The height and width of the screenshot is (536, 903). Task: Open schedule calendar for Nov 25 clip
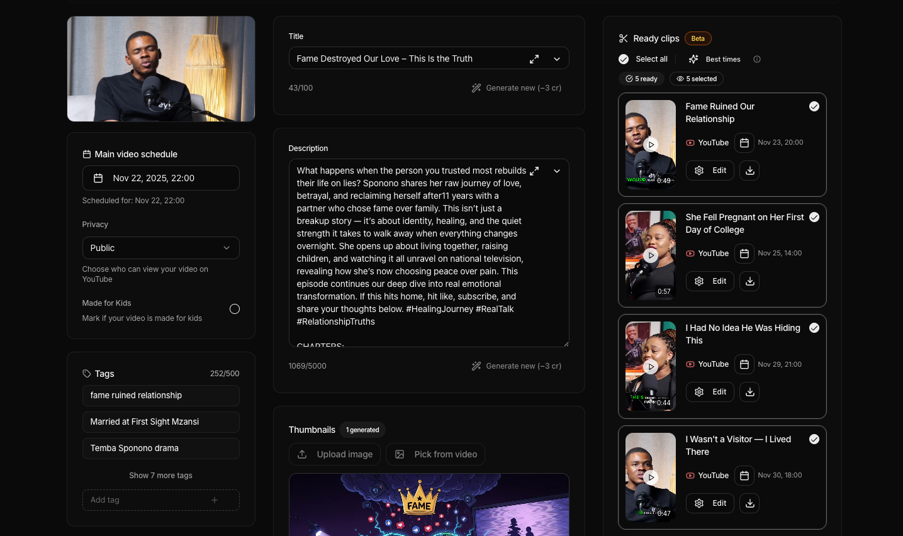[744, 254]
